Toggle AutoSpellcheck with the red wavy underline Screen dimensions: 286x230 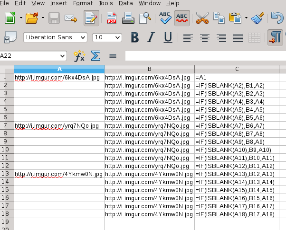pos(182,18)
